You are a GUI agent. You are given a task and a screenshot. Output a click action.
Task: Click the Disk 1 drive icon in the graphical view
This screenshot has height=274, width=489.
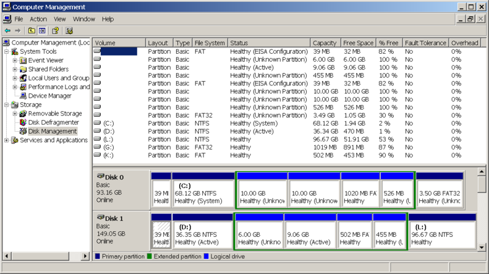click(100, 218)
